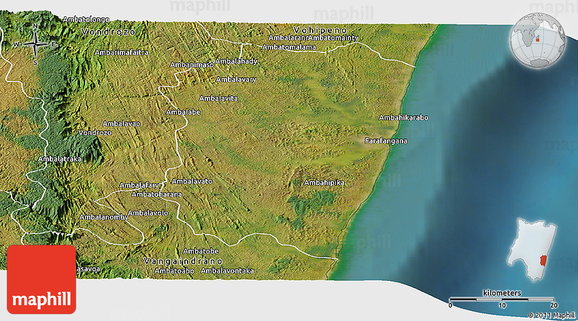Select the Ambalanomby place label
The height and width of the screenshot is (321, 578).
click(x=103, y=217)
